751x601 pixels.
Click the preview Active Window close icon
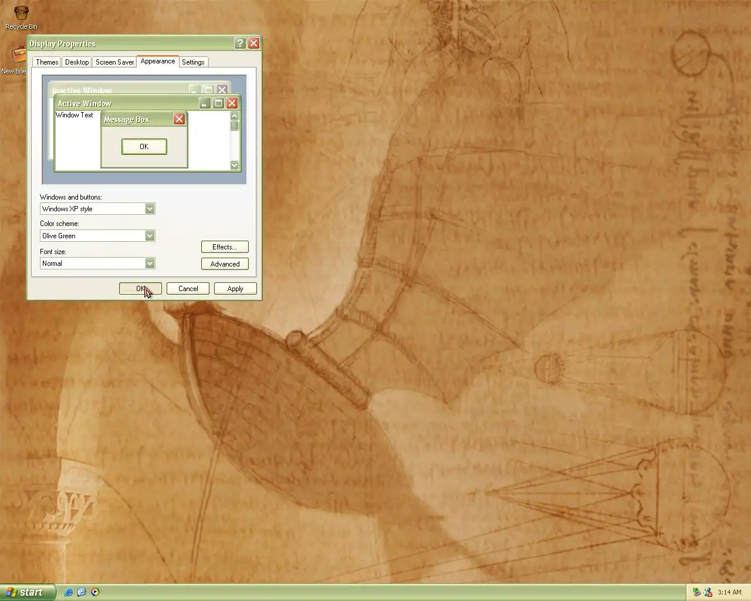point(232,103)
